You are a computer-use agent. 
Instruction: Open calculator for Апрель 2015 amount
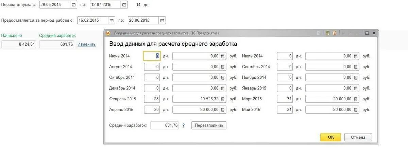click(x=223, y=110)
